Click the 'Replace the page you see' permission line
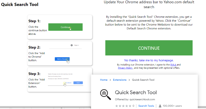206x109 pixels. [60, 74]
